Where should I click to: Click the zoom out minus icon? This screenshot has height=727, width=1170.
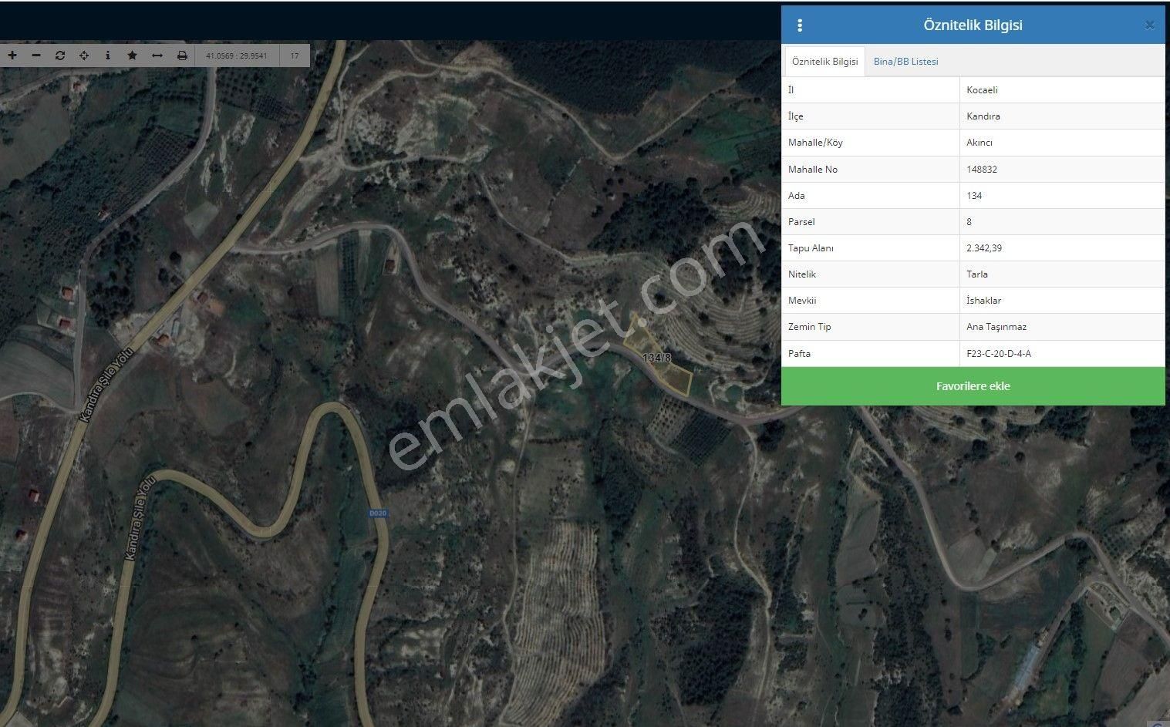[x=35, y=56]
